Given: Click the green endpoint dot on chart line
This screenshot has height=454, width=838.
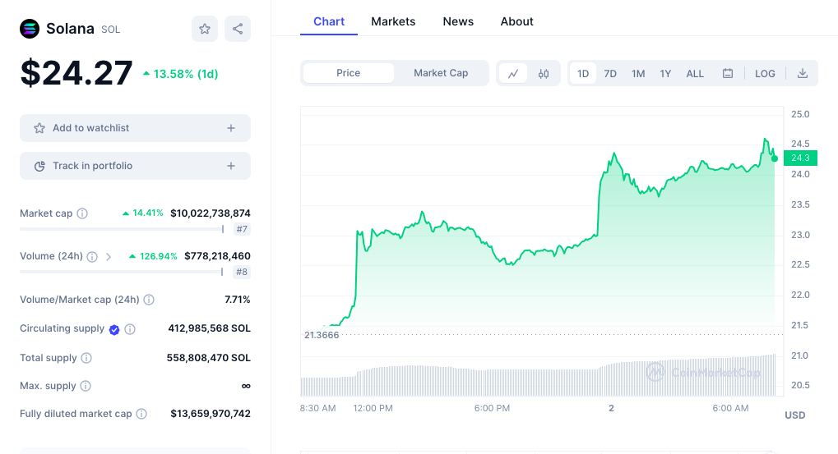Looking at the screenshot, I should point(775,158).
